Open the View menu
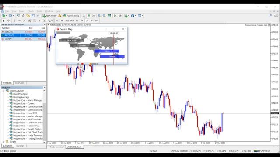Image resolution: width=280 pixels, height=157 pixels. [14, 11]
